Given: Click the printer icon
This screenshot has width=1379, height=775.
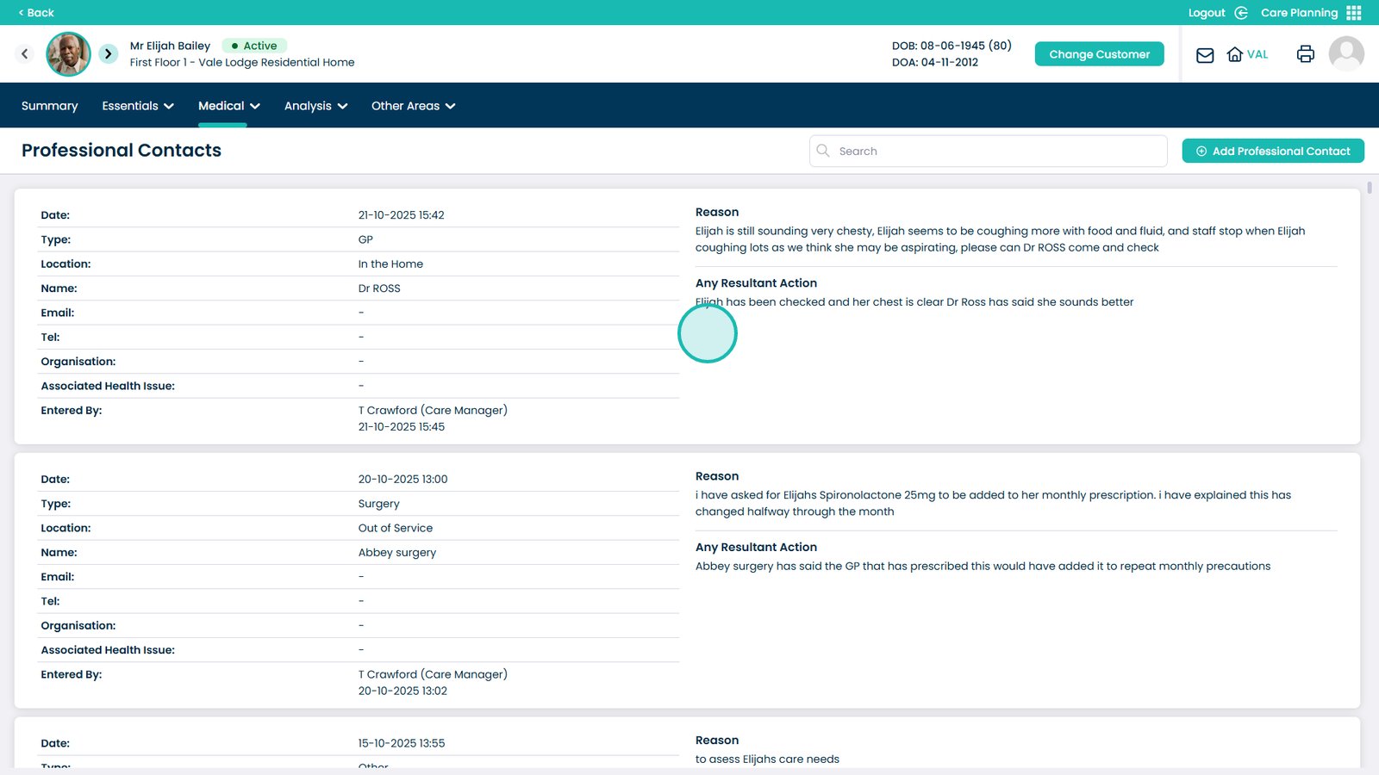Looking at the screenshot, I should pyautogui.click(x=1305, y=54).
